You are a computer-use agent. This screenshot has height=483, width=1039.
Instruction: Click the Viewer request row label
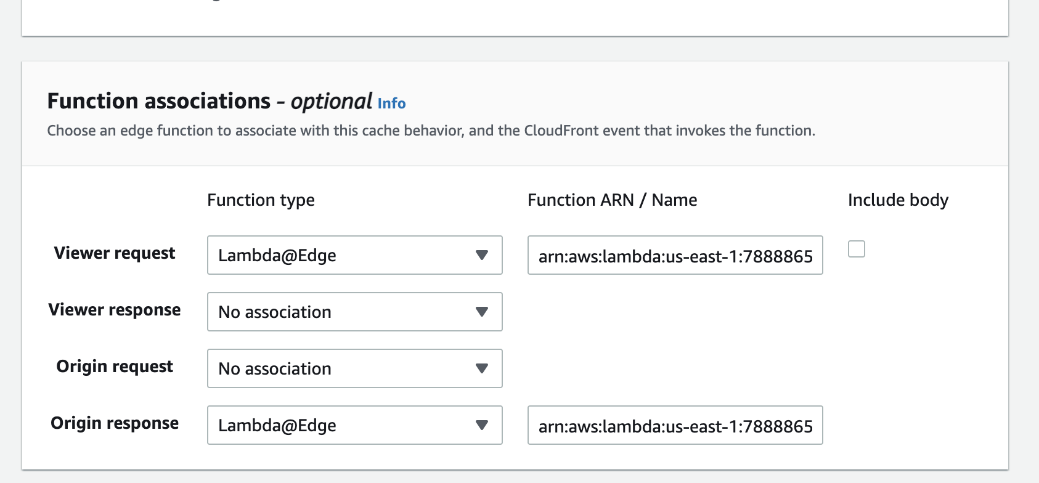tap(115, 253)
